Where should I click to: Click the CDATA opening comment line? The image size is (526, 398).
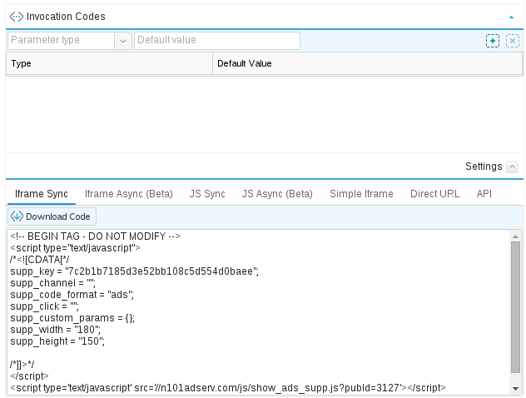coord(40,260)
